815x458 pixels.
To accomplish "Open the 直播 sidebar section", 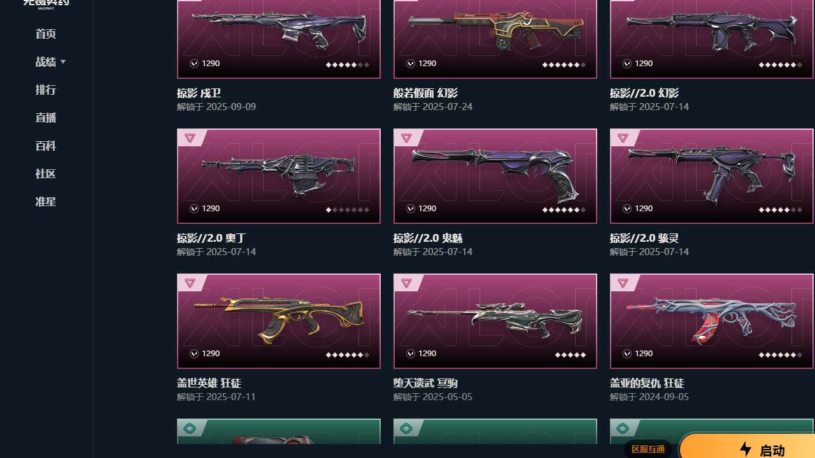I will tap(46, 118).
